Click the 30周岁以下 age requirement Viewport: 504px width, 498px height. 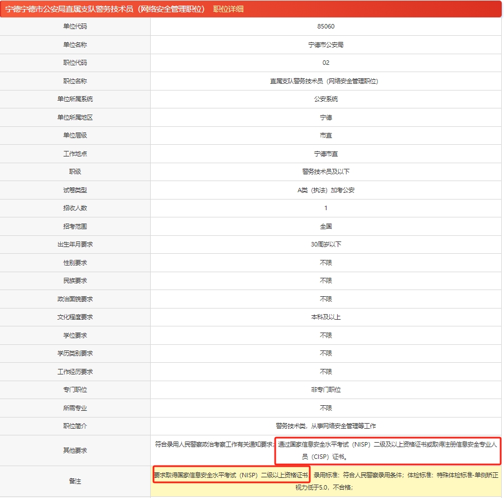tap(325, 245)
